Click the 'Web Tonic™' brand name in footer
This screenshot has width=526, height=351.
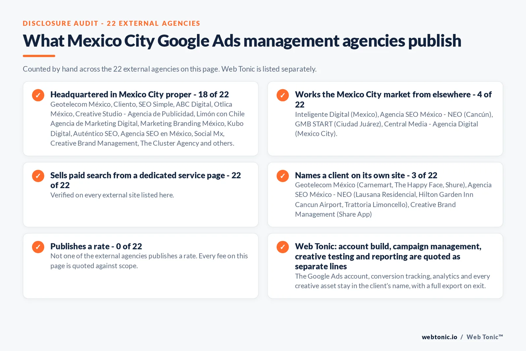(485, 337)
